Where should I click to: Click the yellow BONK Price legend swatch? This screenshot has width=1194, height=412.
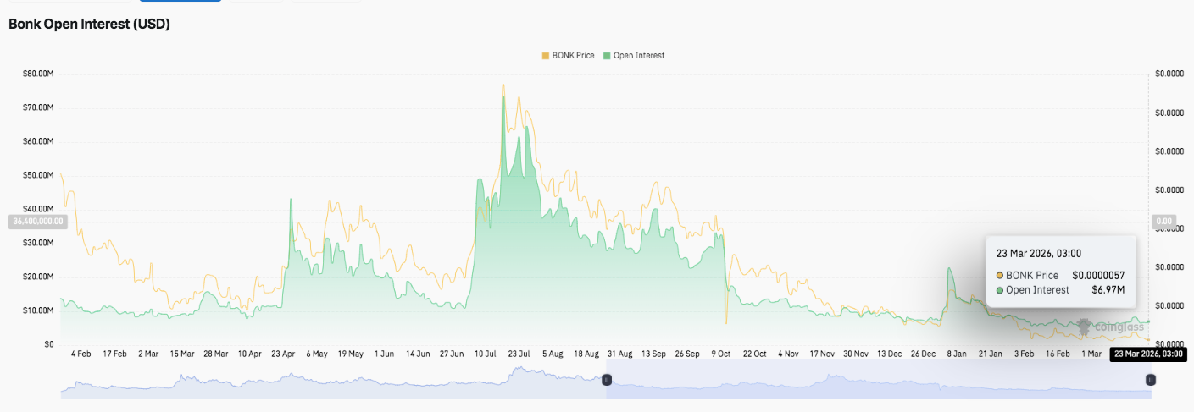(x=546, y=56)
